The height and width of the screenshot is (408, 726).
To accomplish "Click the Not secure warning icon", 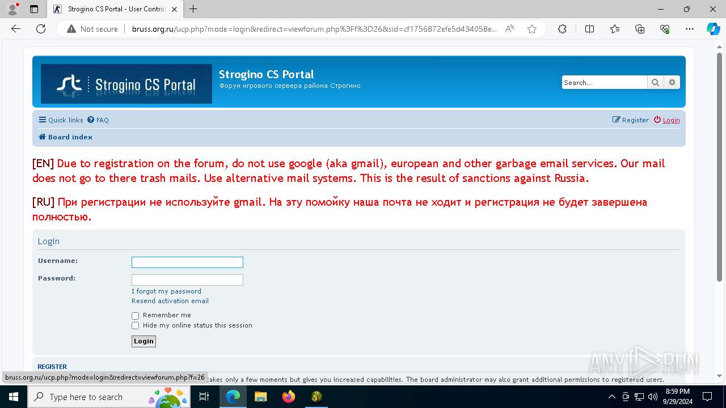I will click(71, 29).
